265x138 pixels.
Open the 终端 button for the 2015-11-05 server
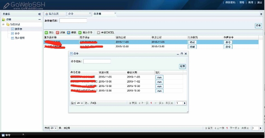192,42
